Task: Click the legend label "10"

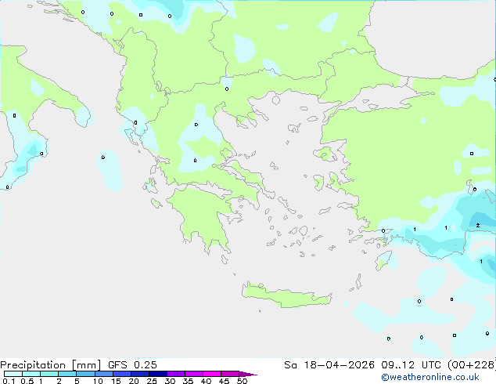Action: pos(98,381)
